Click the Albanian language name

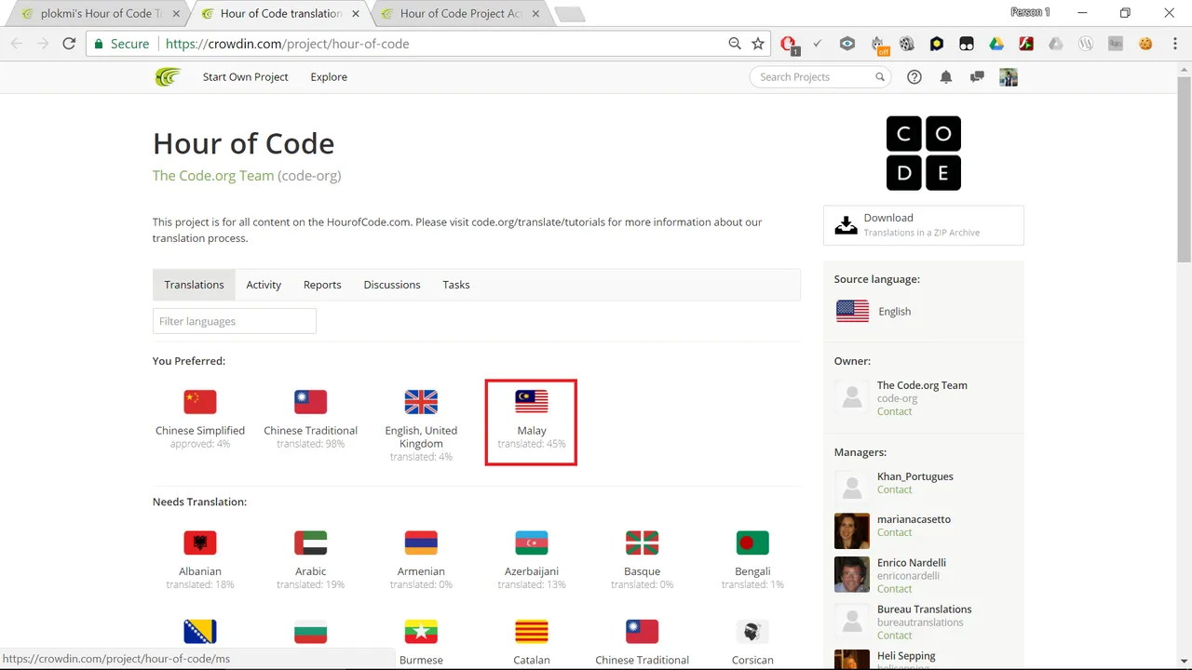point(200,571)
